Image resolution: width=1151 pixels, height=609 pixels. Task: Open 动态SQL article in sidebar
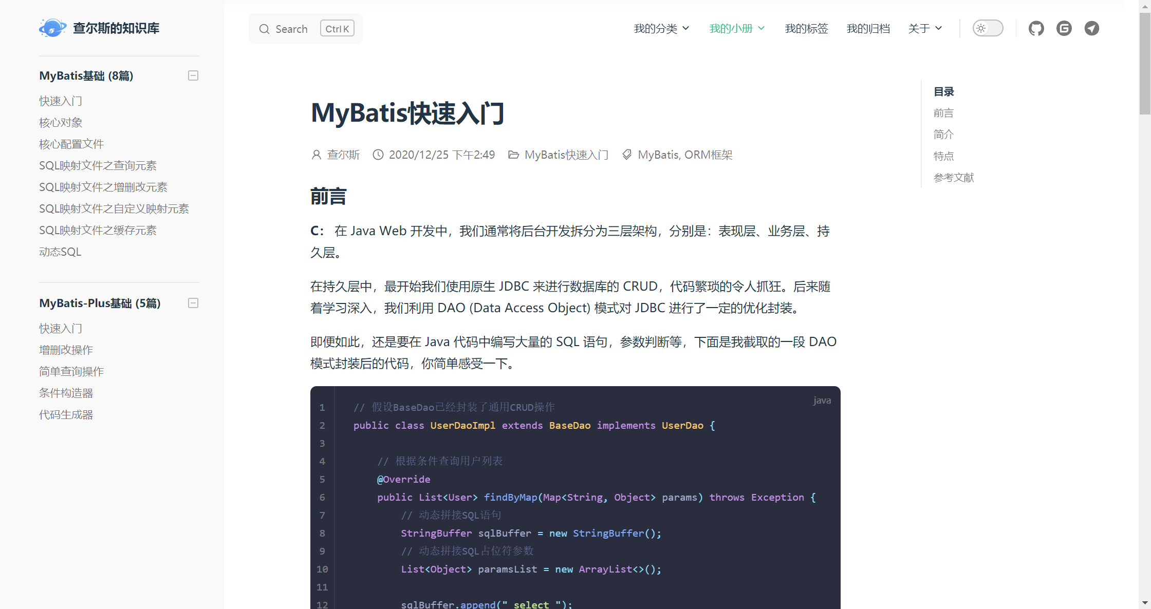pos(60,252)
